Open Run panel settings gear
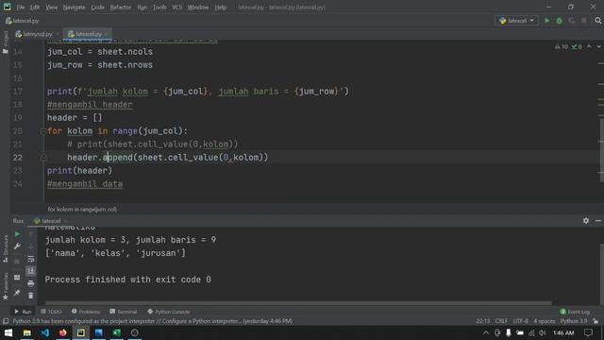The height and width of the screenshot is (340, 604). point(586,220)
